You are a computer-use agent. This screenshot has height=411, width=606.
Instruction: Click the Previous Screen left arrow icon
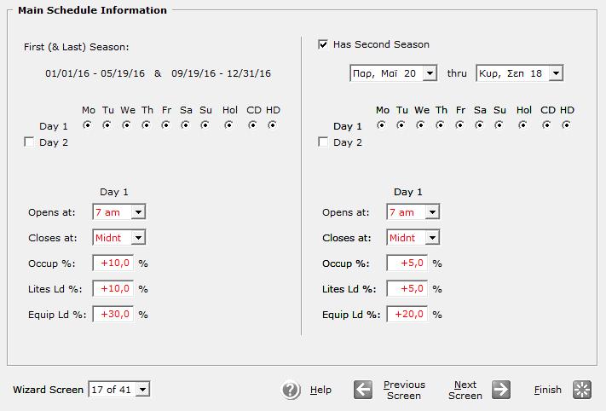click(x=363, y=390)
